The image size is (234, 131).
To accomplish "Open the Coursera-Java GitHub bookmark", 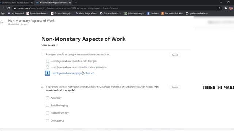I will (110, 13).
